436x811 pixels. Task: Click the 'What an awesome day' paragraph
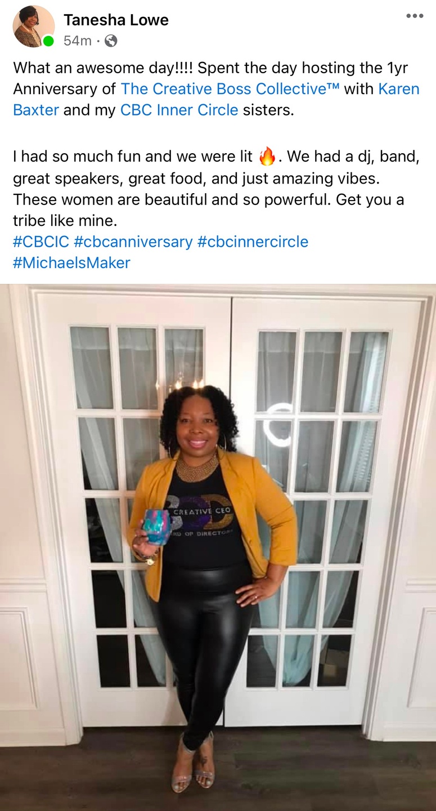(217, 89)
